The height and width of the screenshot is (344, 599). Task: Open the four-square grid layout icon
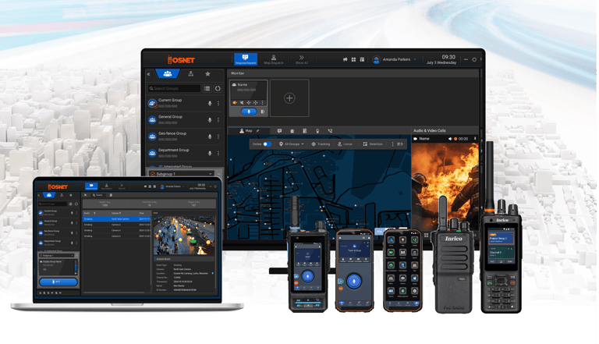[354, 59]
